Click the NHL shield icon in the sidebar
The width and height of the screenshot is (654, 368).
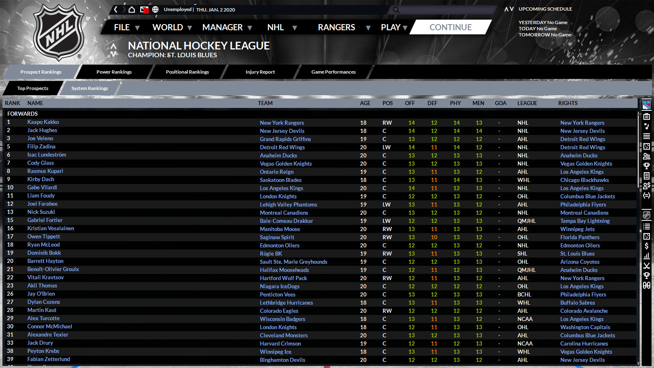click(646, 214)
